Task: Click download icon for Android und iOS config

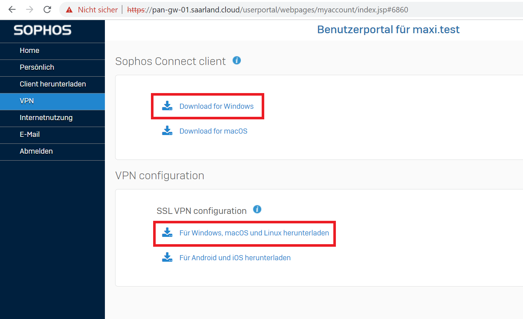Action: (167, 257)
